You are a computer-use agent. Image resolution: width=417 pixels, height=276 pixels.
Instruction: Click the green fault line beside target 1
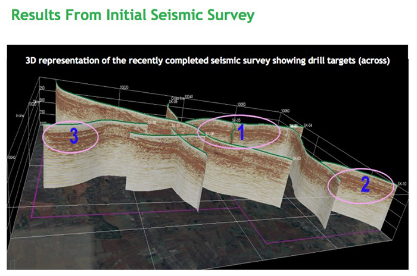[234, 134]
